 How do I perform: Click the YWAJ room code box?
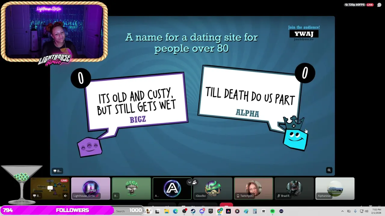tap(304, 34)
